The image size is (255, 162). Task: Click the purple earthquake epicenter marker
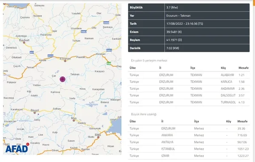[62, 79]
